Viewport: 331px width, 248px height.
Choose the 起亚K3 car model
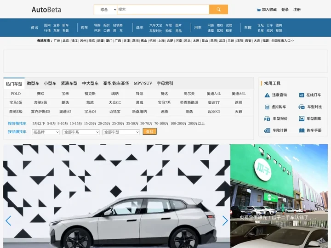pos(214,112)
